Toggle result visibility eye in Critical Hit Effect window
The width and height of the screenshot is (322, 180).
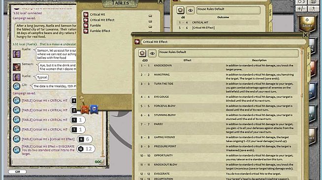pyautogui.click(x=152, y=53)
